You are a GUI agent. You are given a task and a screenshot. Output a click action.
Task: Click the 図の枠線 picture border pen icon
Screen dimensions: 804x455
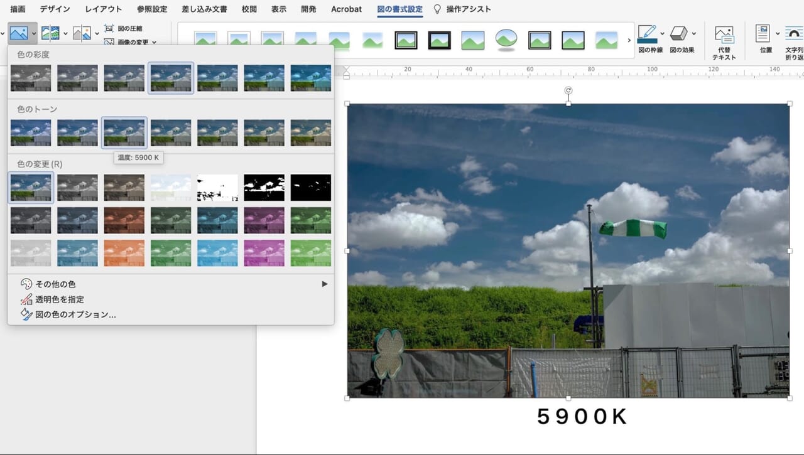click(647, 34)
